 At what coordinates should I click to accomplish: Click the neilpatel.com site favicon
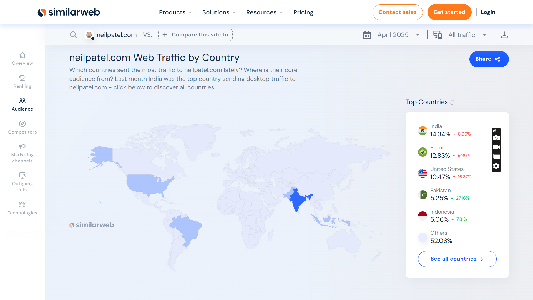pyautogui.click(x=89, y=35)
